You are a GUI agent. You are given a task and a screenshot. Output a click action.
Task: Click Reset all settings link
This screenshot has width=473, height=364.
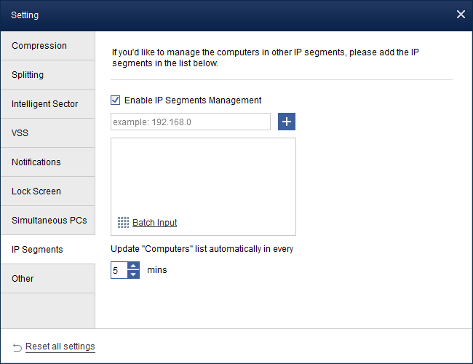coord(60,347)
